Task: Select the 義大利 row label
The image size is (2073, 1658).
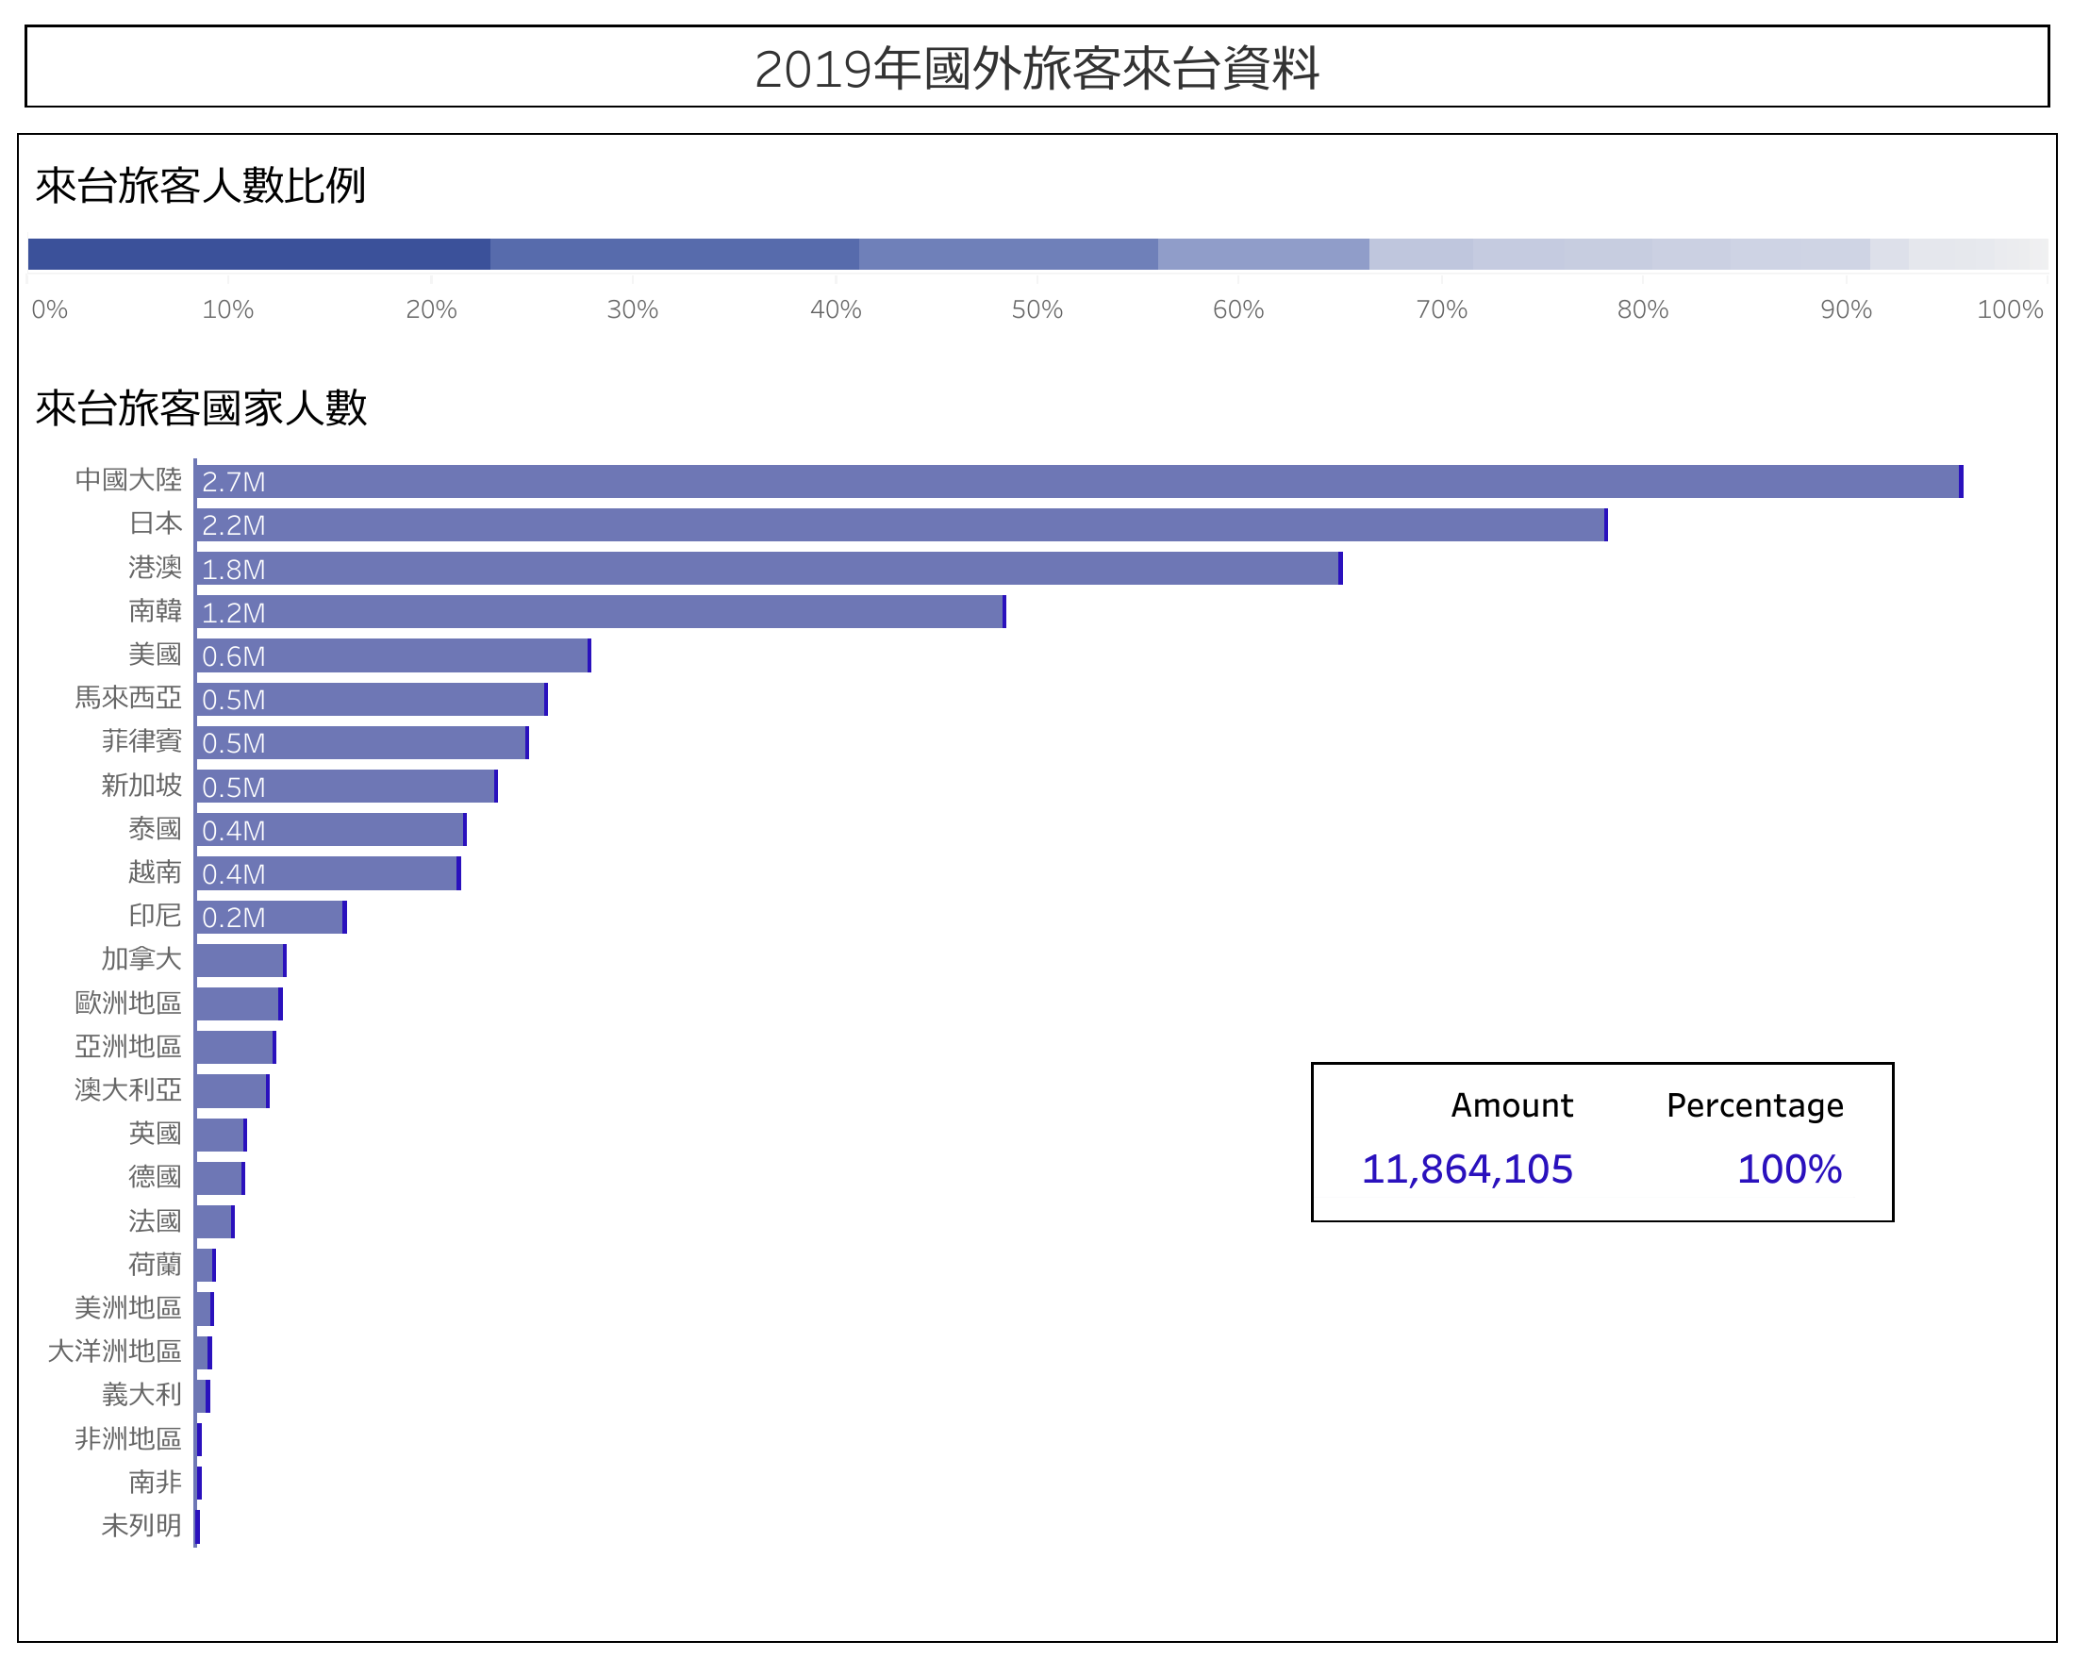Action: [141, 1394]
